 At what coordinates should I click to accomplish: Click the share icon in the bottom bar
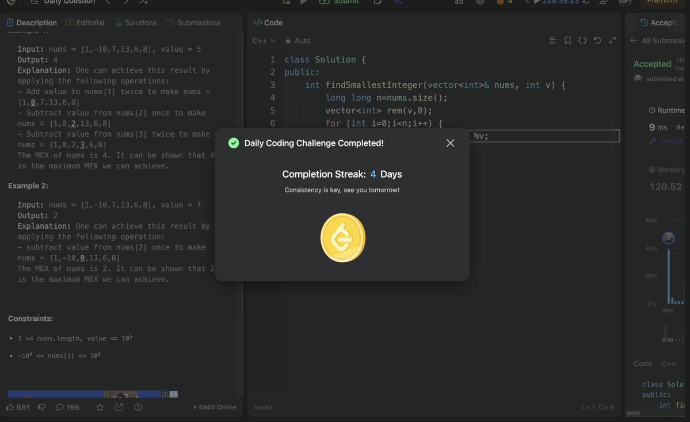(x=119, y=407)
